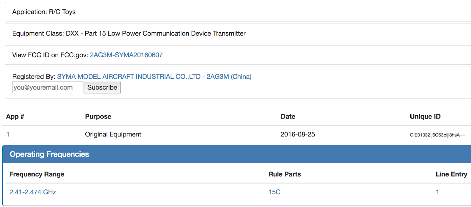Image resolution: width=471 pixels, height=207 pixels.
Task: Select the GIE0133 unique ID value
Action: 437,135
